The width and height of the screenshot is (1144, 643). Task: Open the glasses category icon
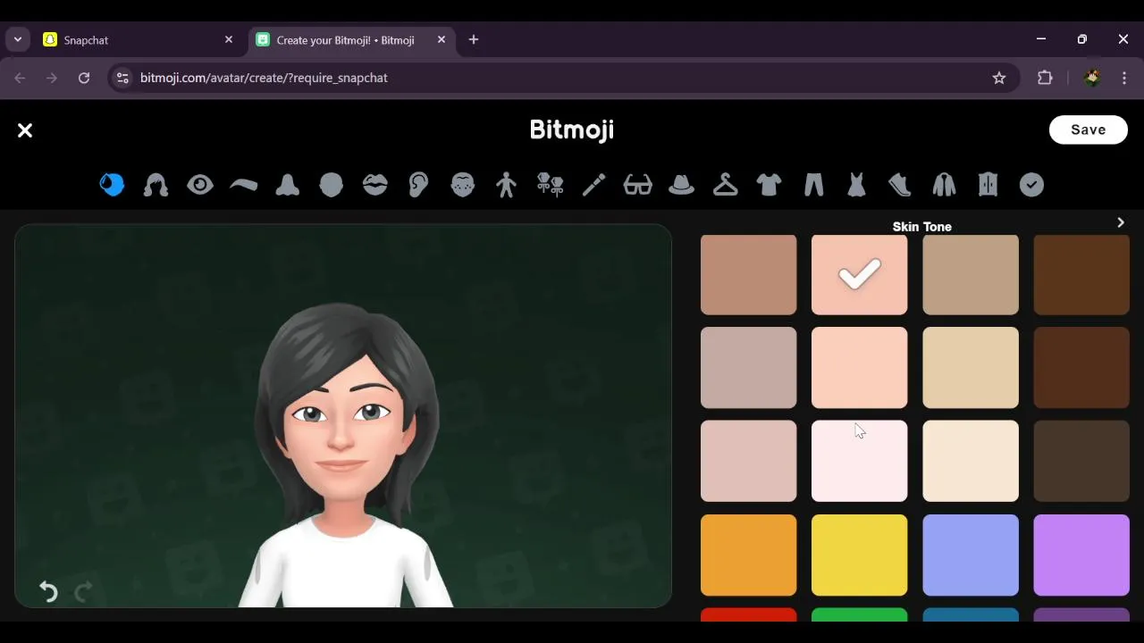pyautogui.click(x=637, y=185)
